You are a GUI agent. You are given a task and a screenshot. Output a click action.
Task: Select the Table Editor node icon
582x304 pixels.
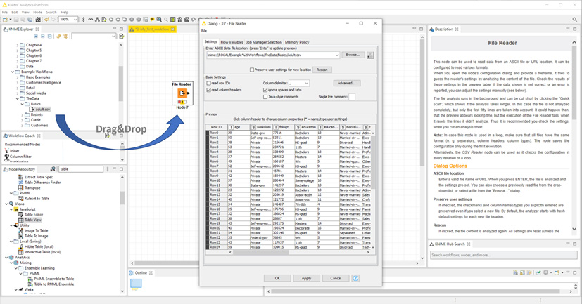[21, 214]
